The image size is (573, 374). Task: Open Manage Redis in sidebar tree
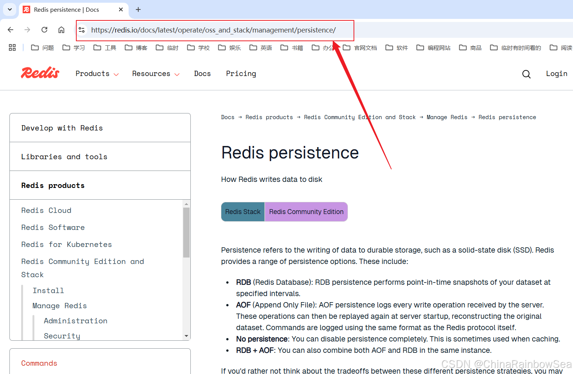click(60, 306)
